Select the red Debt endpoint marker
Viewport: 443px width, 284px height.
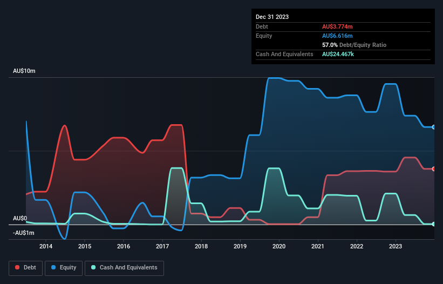(434, 169)
